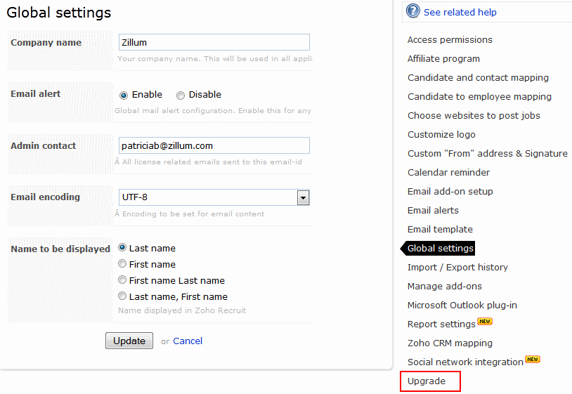Click the Company name text field
Screen dimensions: 572x394
pyautogui.click(x=214, y=42)
